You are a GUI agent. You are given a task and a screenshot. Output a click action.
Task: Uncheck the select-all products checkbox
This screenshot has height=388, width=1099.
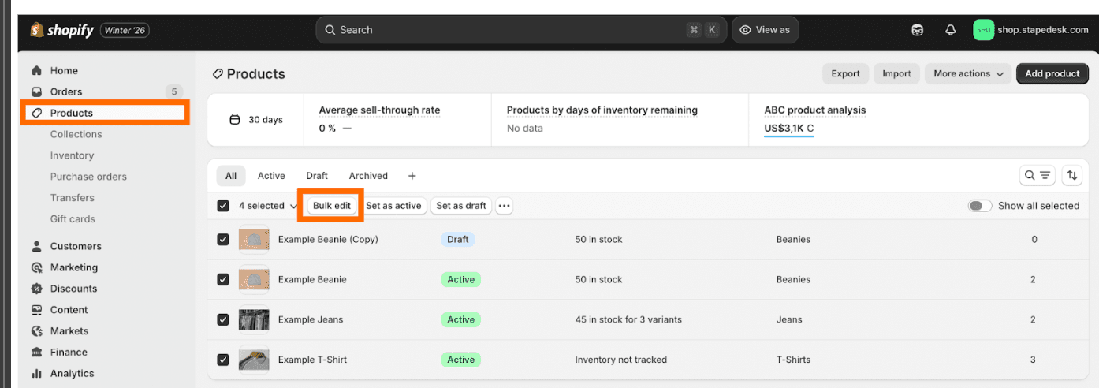223,206
